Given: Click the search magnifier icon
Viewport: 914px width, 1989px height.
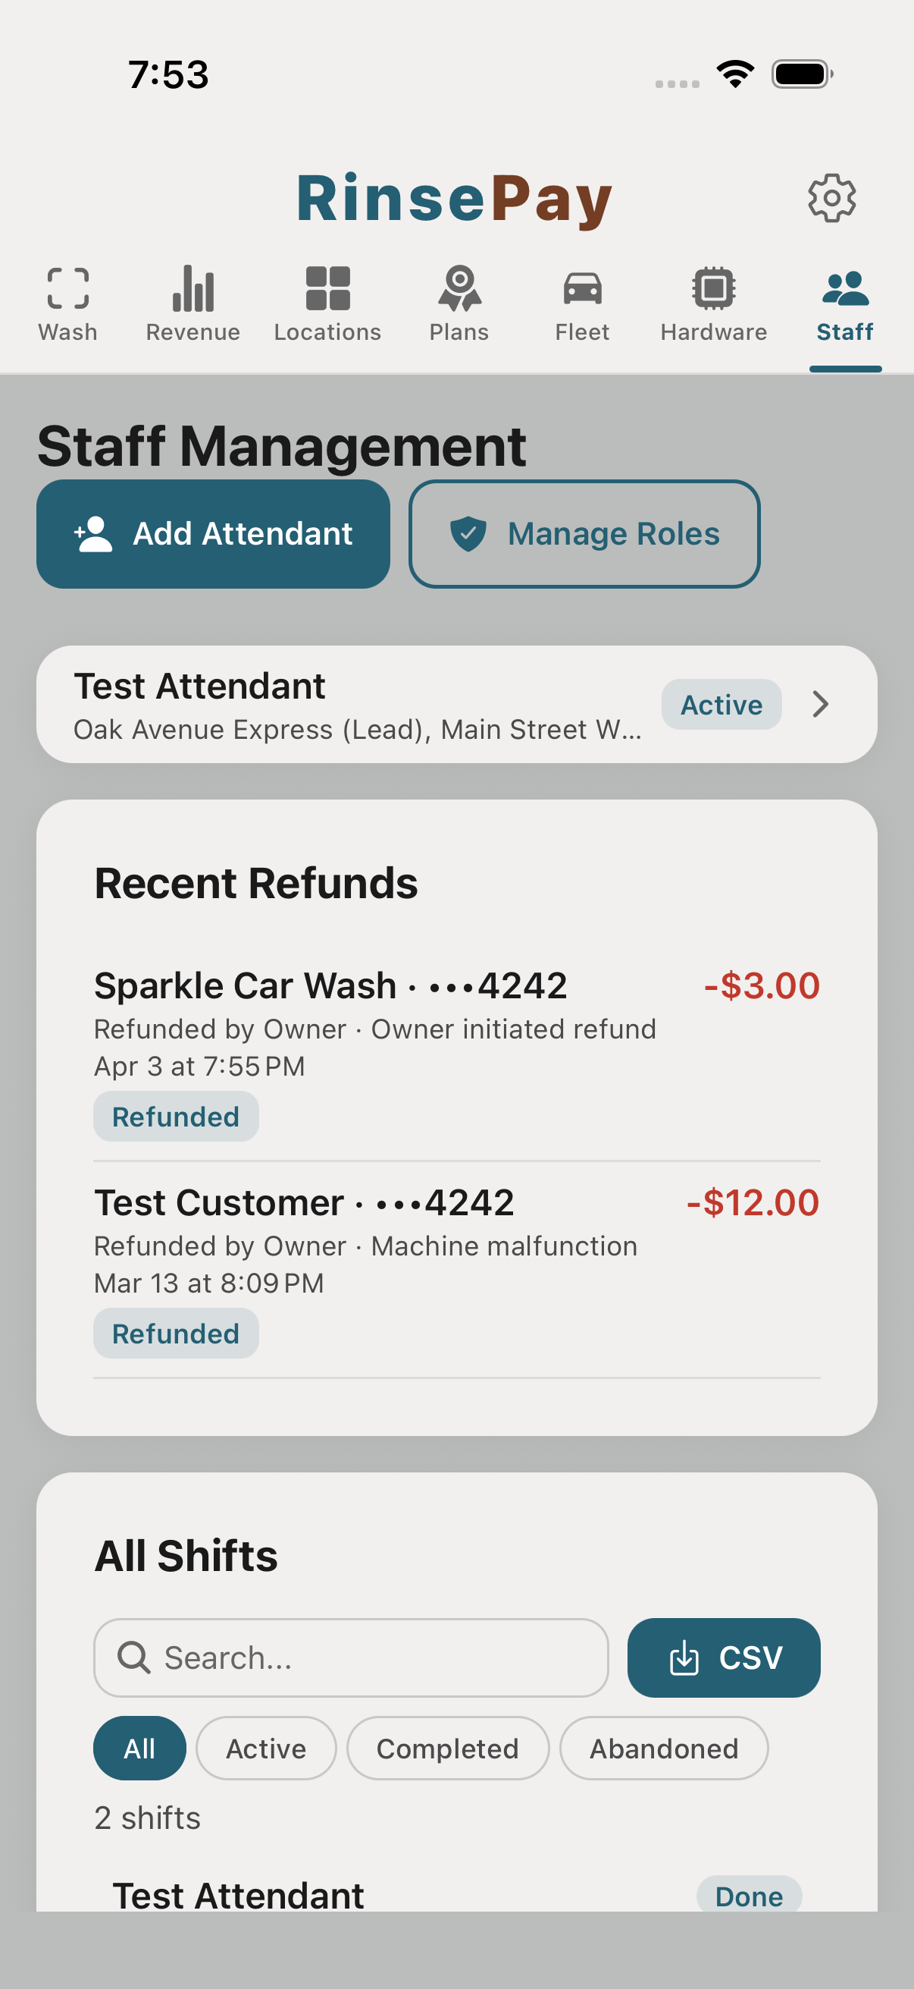Looking at the screenshot, I should [x=133, y=1657].
